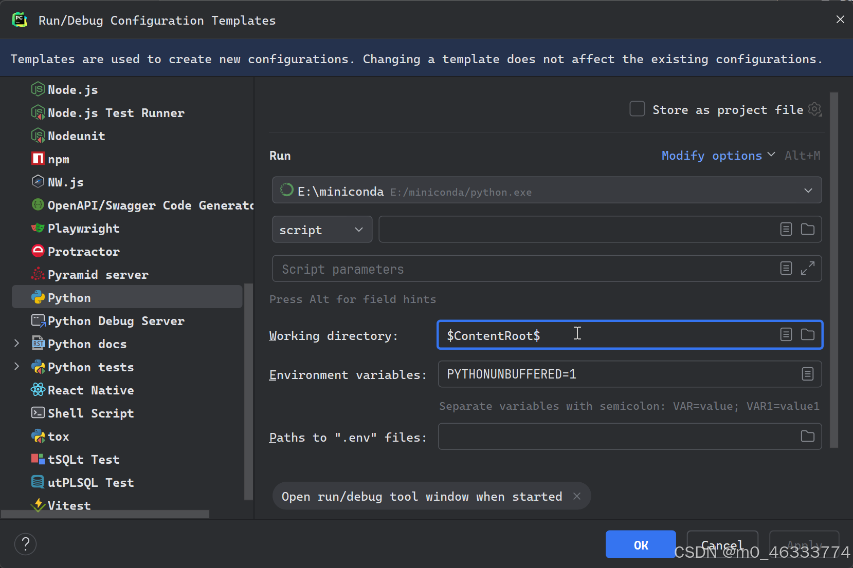Click the help question mark icon
This screenshot has width=853, height=568.
25,544
